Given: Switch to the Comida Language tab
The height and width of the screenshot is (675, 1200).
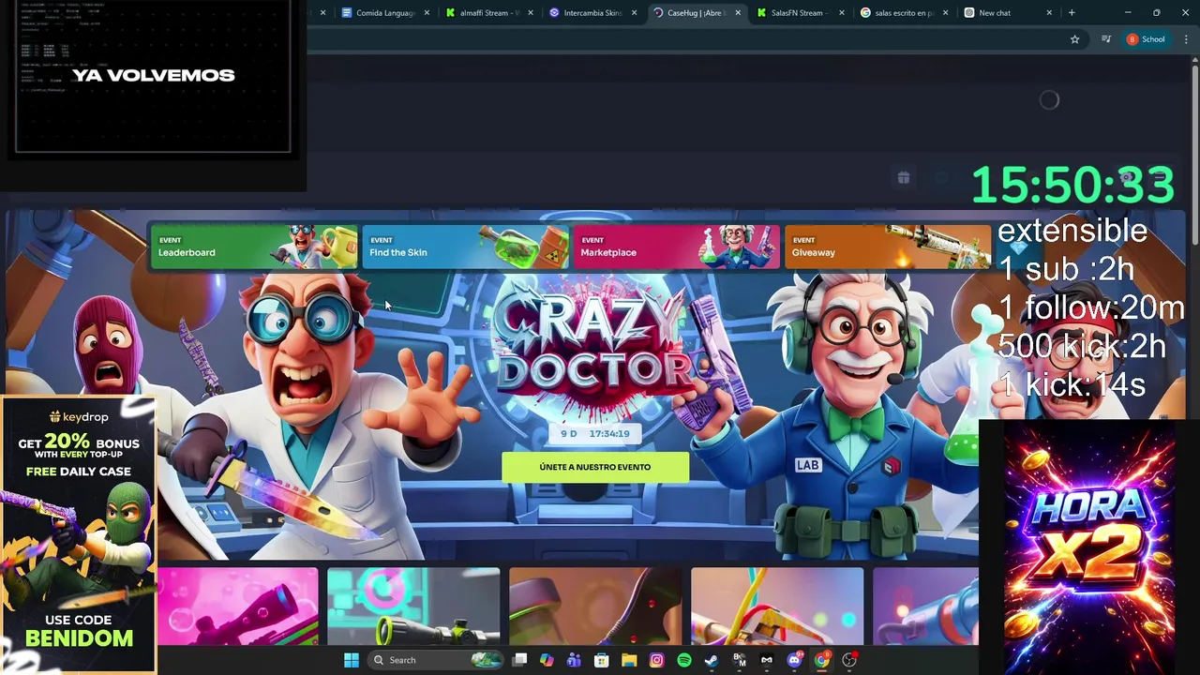Looking at the screenshot, I should (385, 13).
